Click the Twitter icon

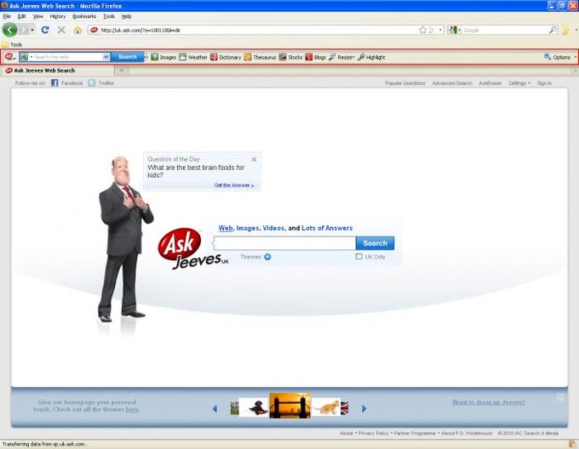pyautogui.click(x=92, y=83)
